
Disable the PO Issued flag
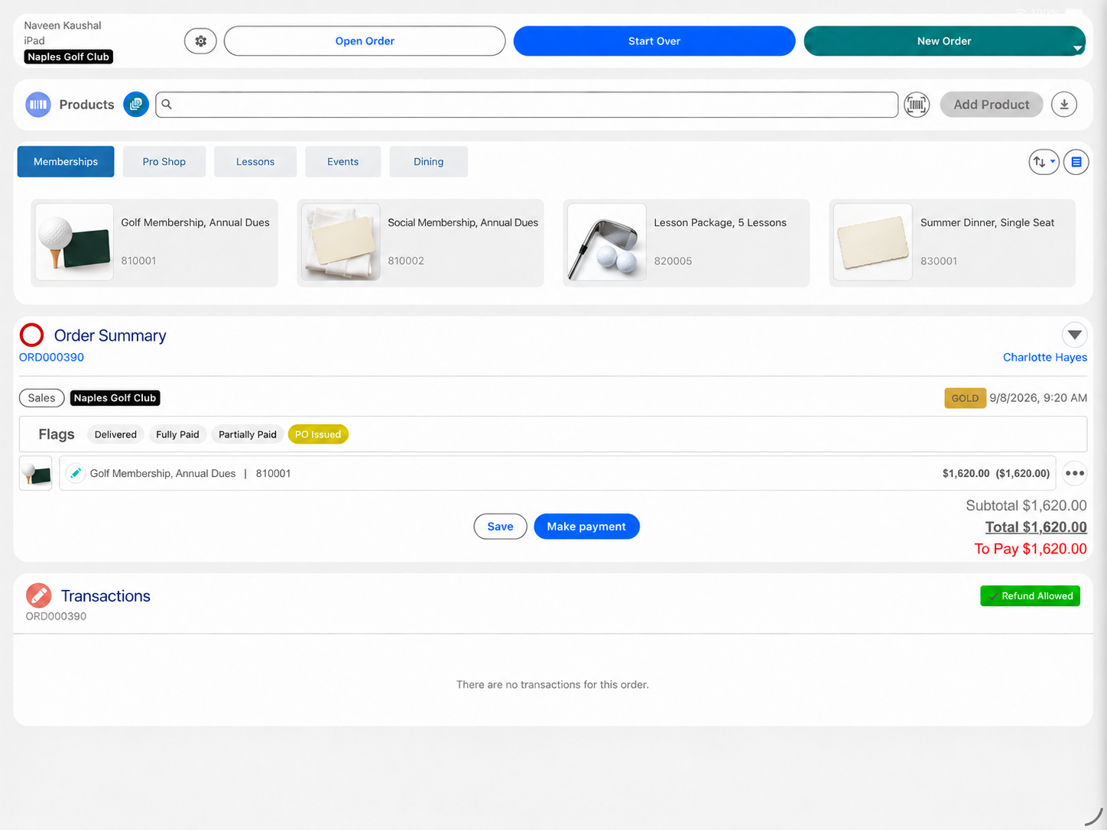pyautogui.click(x=318, y=434)
